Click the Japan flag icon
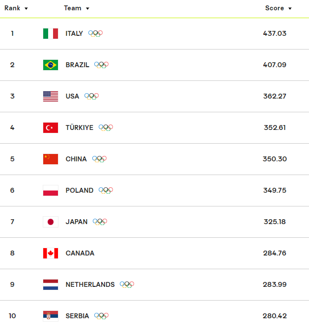 click(51, 222)
